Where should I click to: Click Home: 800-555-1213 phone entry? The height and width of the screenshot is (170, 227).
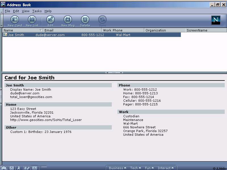(x=140, y=93)
